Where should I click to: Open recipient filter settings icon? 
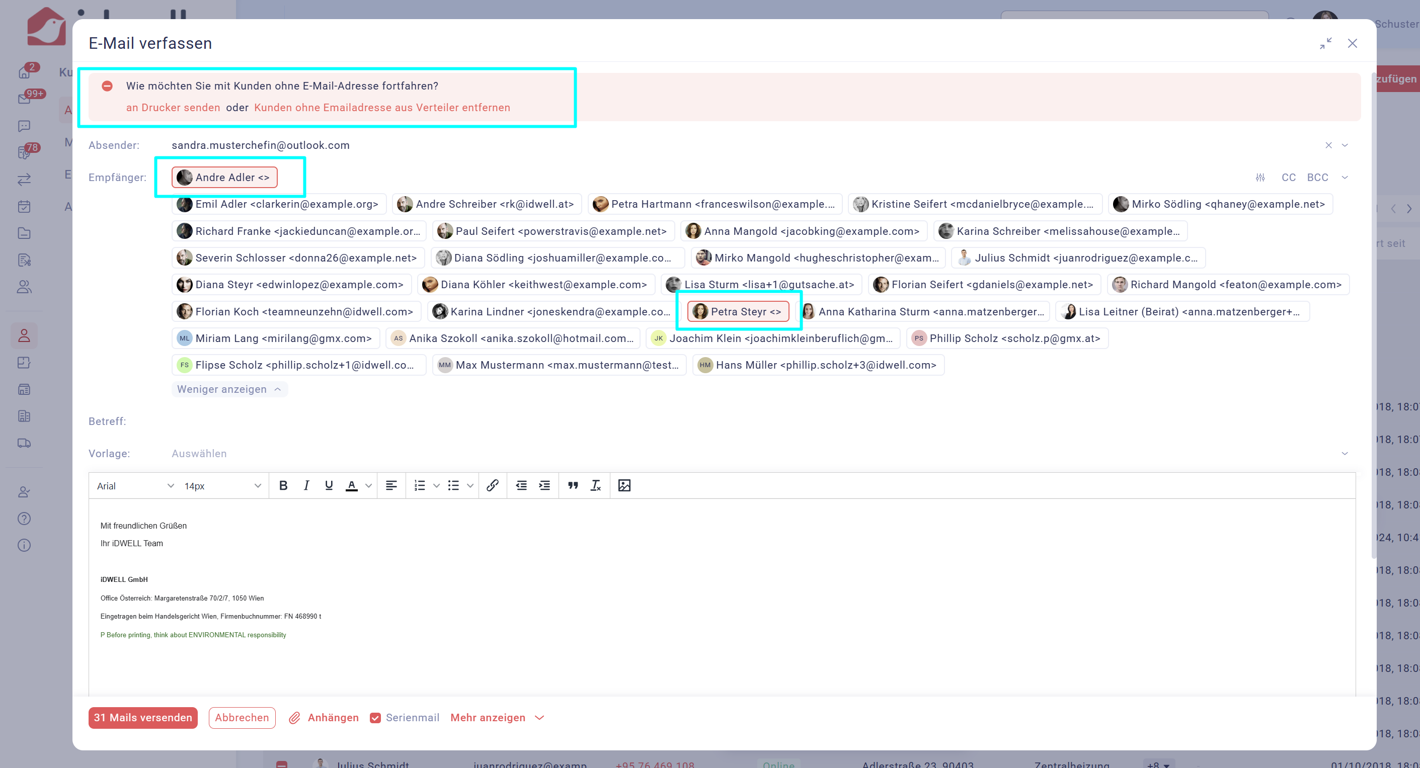[1260, 178]
